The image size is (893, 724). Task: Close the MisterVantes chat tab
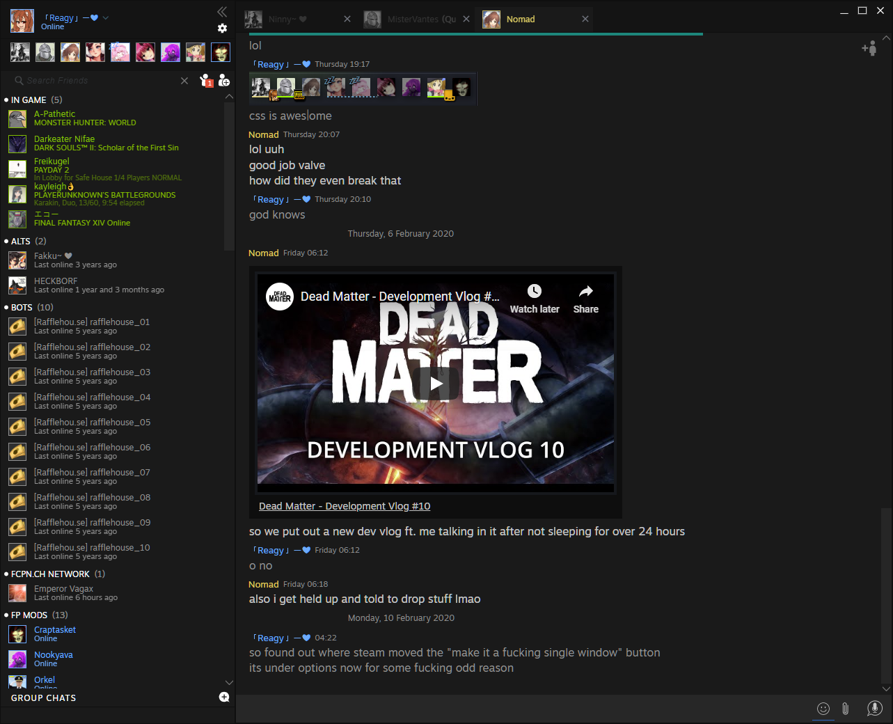click(466, 19)
